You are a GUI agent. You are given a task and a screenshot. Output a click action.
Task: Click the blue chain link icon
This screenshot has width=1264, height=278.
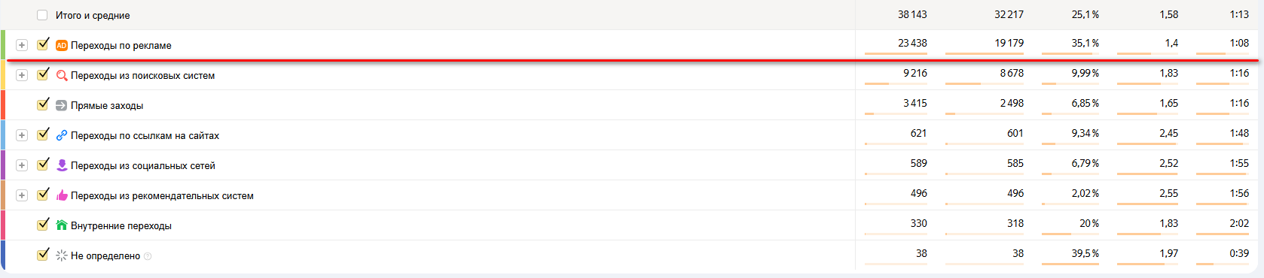click(62, 135)
